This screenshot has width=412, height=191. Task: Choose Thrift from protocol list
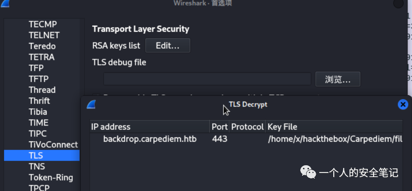tap(39, 101)
